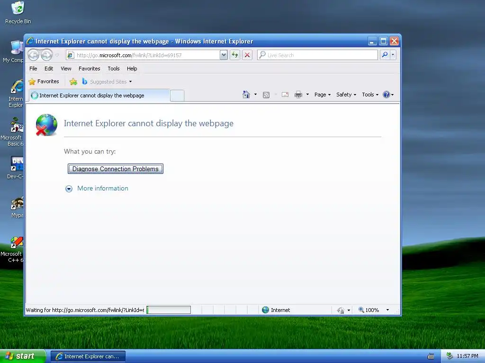Click the 11:57 PM clock
The width and height of the screenshot is (485, 363).
[x=467, y=356]
